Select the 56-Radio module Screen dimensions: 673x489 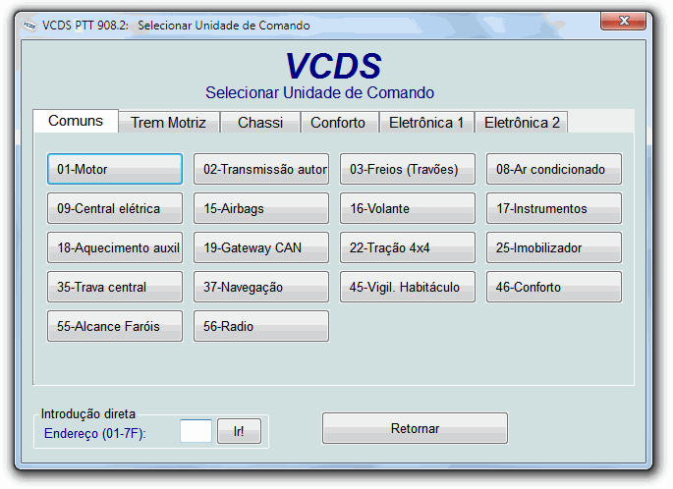coord(261,326)
